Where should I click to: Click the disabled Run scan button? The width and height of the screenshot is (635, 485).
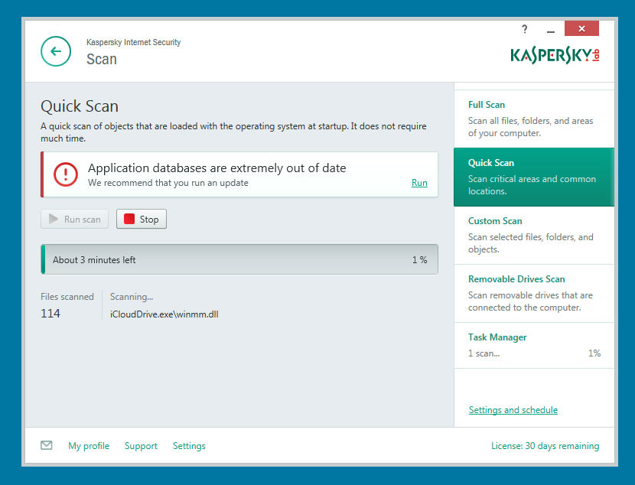coord(74,219)
